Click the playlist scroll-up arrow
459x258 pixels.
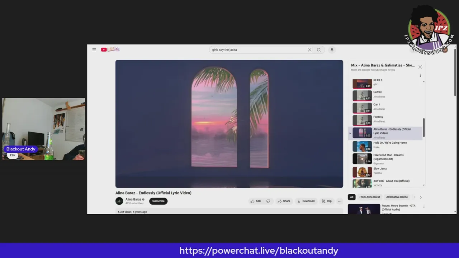[x=424, y=82]
